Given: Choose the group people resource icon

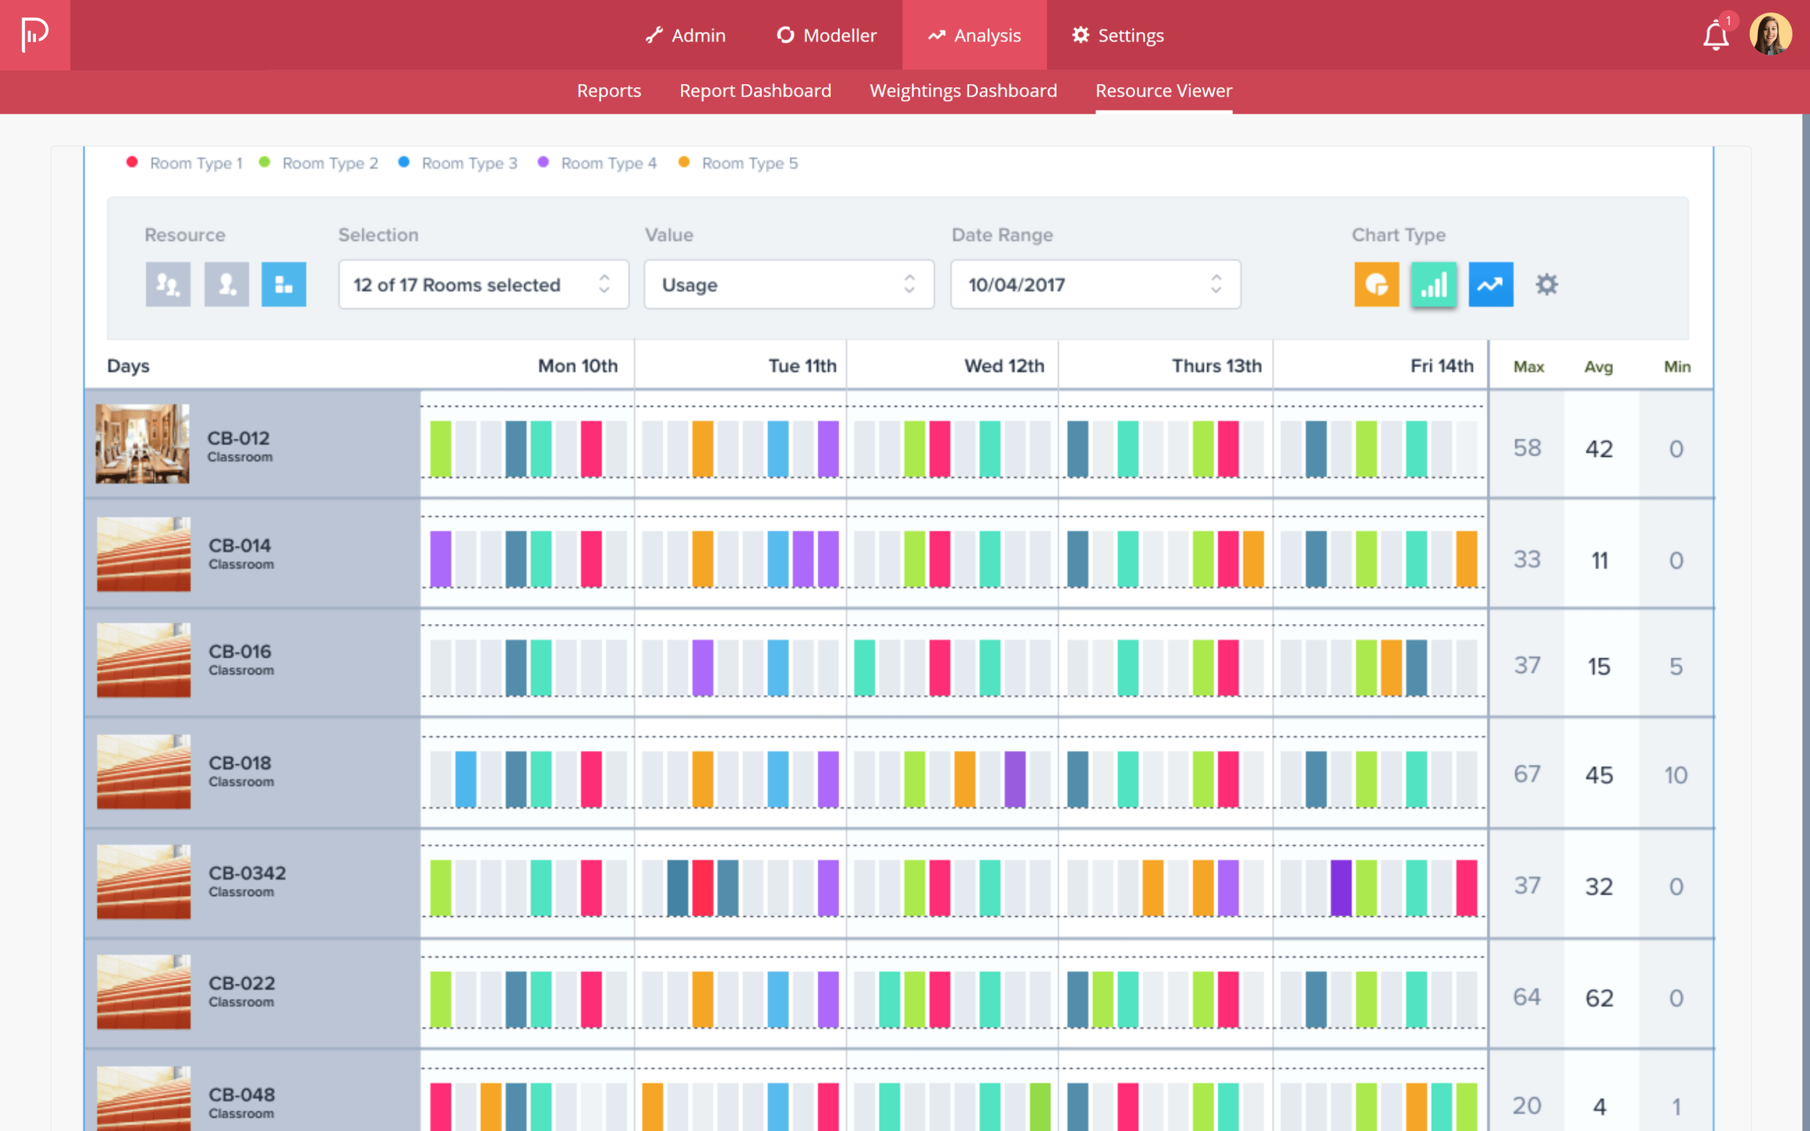Looking at the screenshot, I should (168, 284).
